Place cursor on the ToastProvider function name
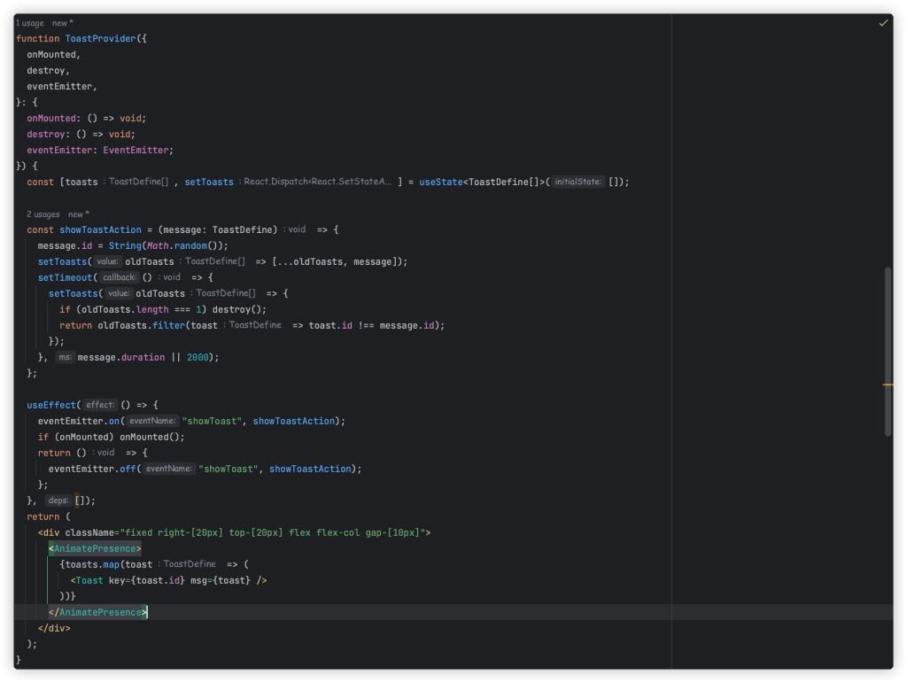 (x=100, y=39)
